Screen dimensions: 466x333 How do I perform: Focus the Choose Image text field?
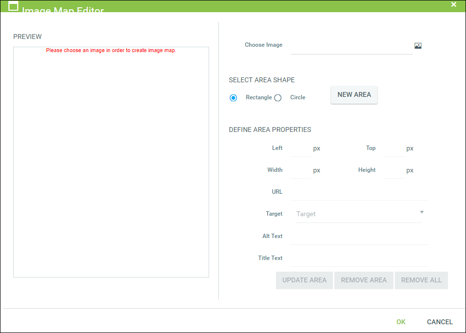[351, 46]
